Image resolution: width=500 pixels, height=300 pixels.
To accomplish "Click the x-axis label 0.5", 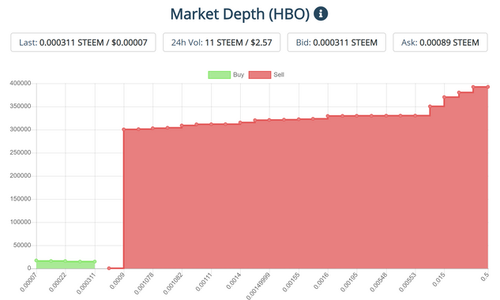I will pos(485,277).
